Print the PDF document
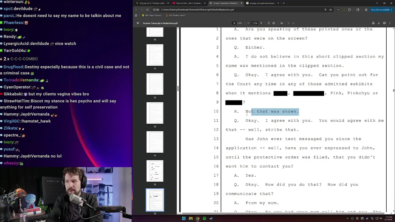Viewport: 395px width, 222px height. click(x=384, y=23)
